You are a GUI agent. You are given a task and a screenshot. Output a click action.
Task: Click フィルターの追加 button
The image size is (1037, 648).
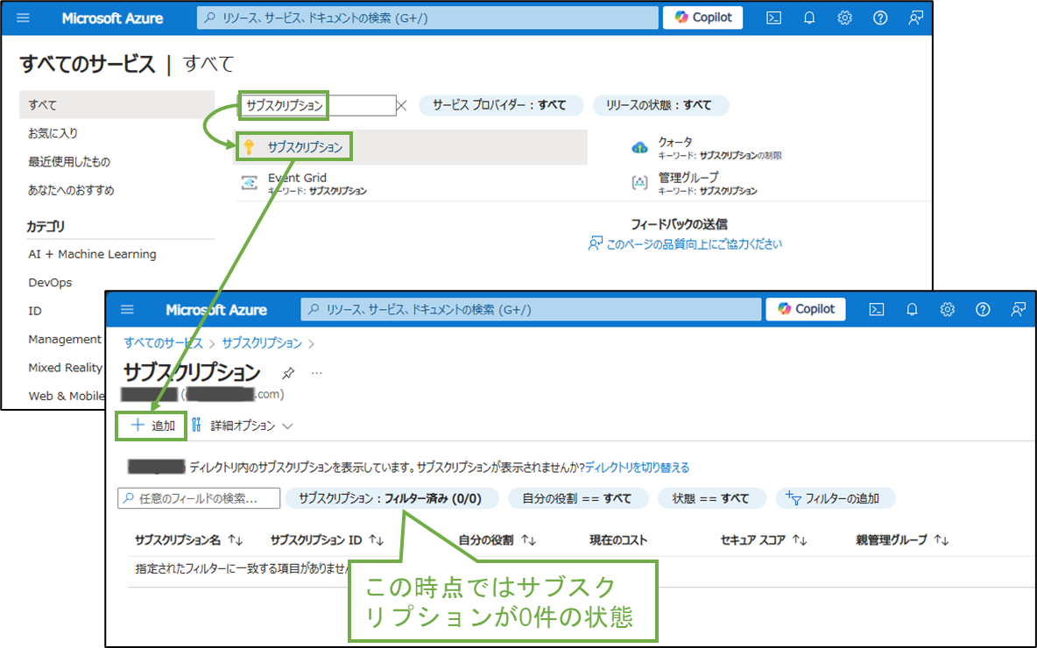click(x=835, y=498)
